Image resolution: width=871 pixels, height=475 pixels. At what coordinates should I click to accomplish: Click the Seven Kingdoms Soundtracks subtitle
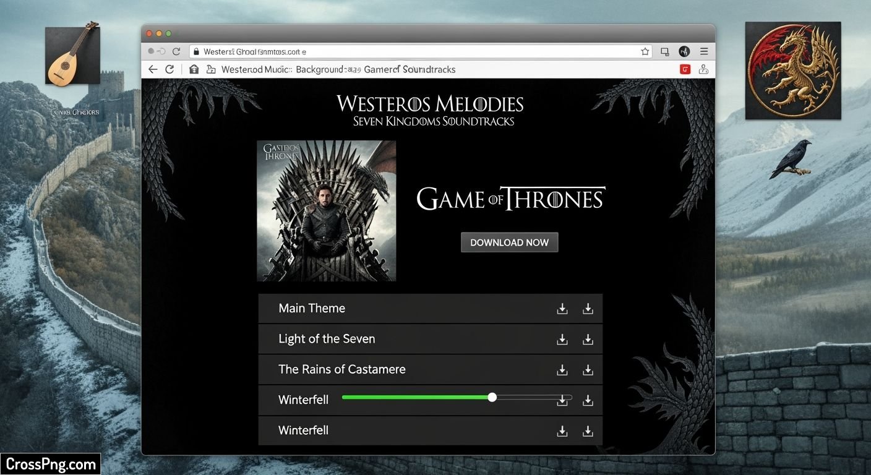click(434, 121)
